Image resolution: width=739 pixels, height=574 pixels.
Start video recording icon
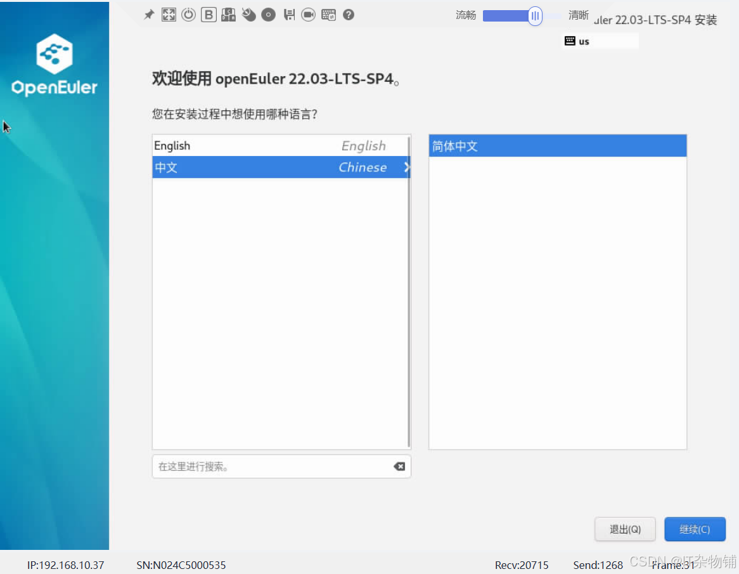click(308, 15)
